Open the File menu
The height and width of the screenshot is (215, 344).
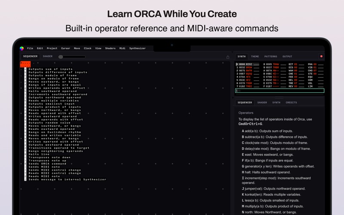[x=30, y=48]
